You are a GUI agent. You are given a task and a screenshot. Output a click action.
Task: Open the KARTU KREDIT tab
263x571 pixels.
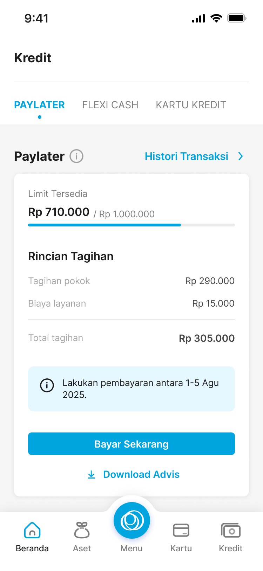coord(191,105)
